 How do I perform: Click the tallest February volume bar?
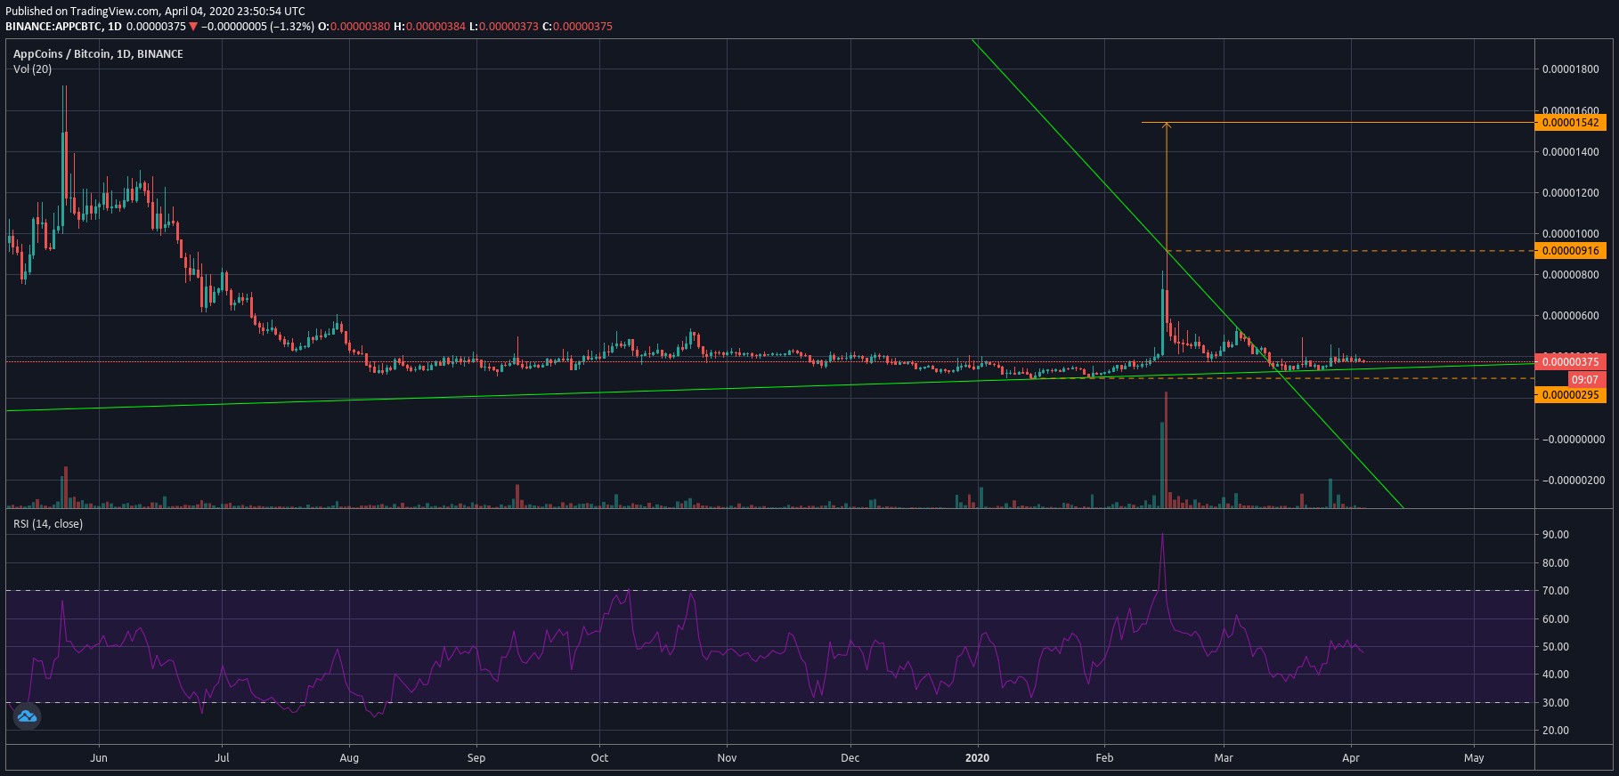[x=1166, y=449]
